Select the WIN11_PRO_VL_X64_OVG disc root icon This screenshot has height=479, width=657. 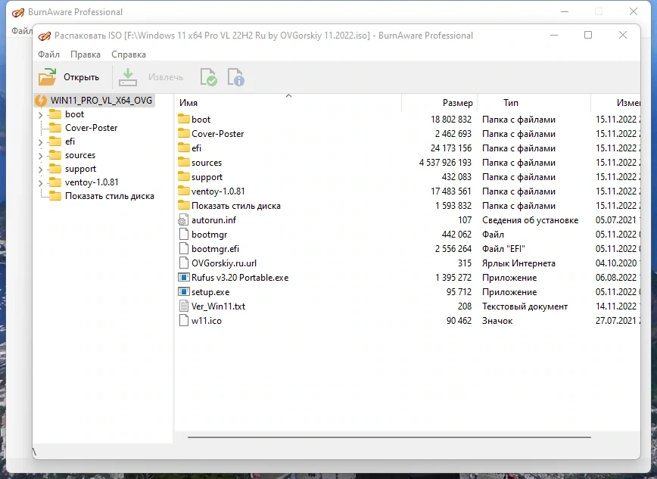(41, 101)
